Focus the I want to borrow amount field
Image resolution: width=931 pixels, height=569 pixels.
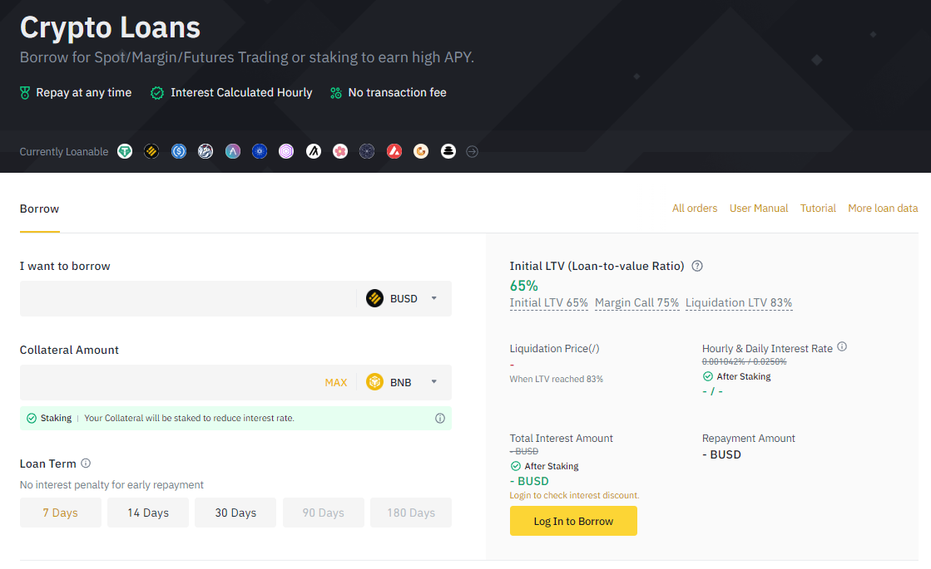tap(188, 298)
